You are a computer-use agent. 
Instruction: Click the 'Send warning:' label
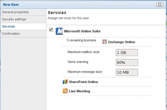tap(78, 62)
